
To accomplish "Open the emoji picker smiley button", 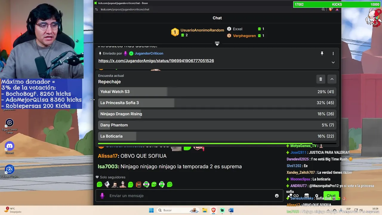I will [277, 196].
